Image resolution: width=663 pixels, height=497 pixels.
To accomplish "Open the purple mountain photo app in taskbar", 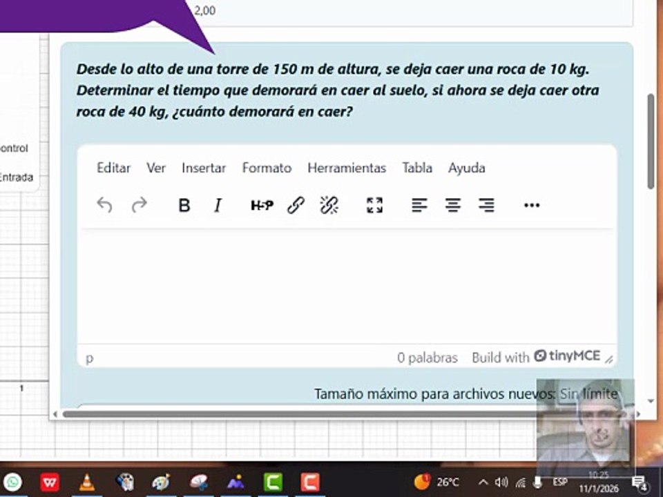I will coord(236,482).
